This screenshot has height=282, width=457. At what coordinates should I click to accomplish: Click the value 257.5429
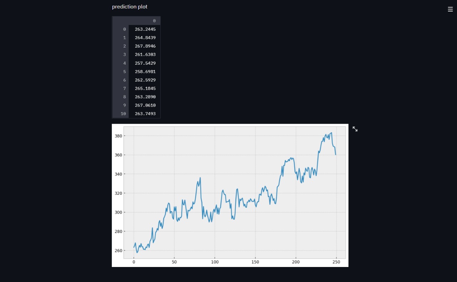coord(145,63)
